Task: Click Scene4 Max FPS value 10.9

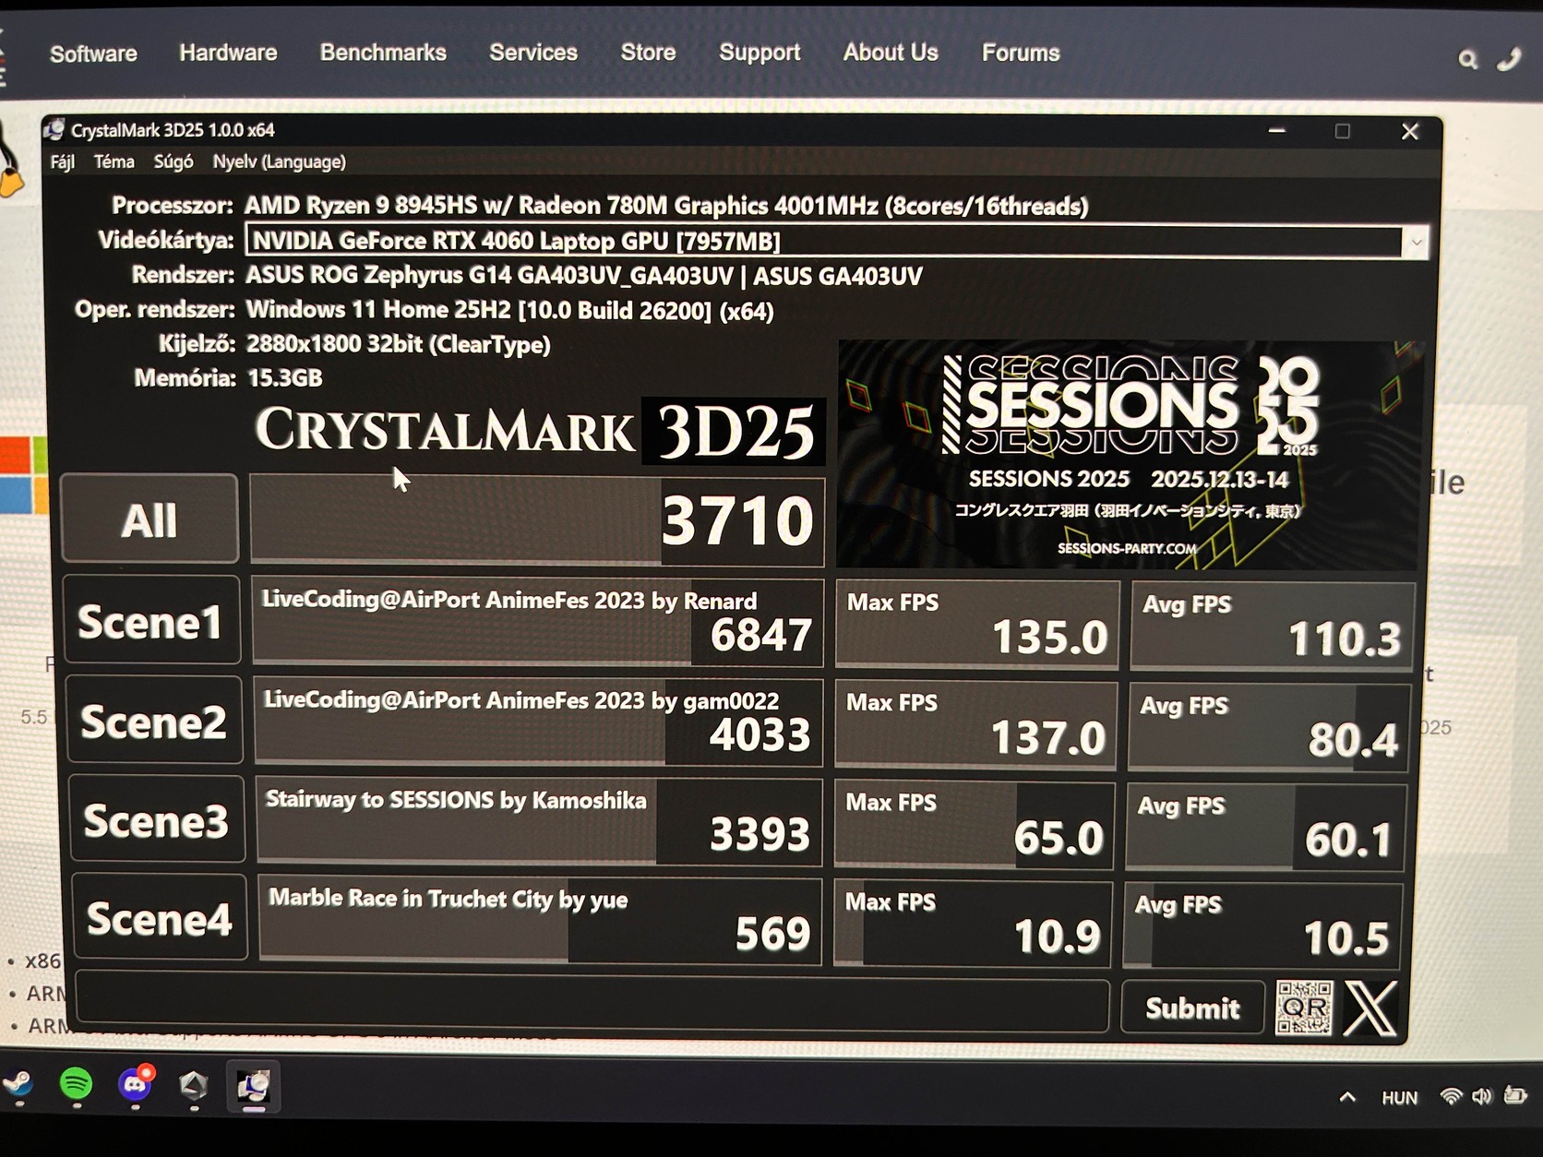Action: coord(1058,936)
